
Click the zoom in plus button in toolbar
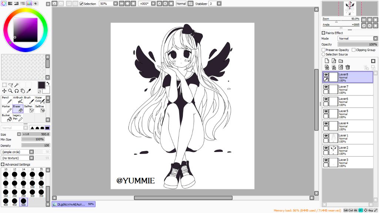click(x=127, y=4)
